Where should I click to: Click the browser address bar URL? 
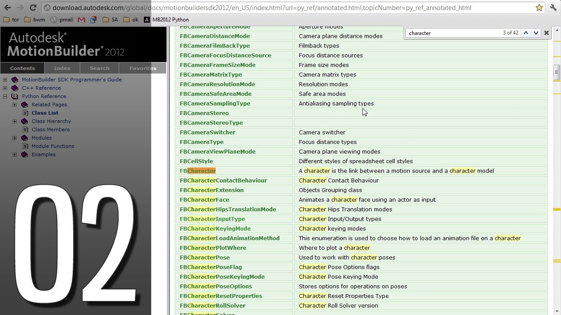pos(262,7)
